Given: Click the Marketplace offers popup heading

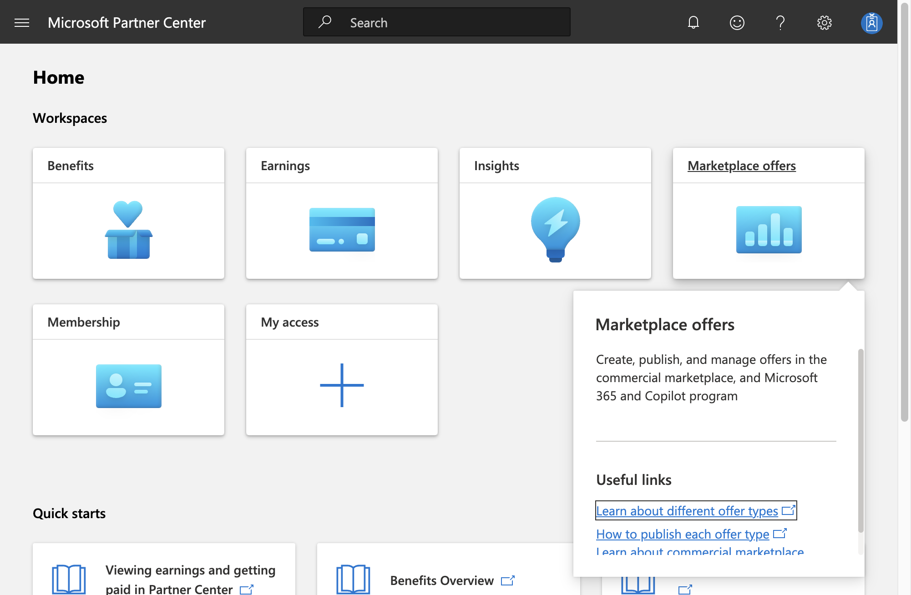Looking at the screenshot, I should tap(665, 325).
